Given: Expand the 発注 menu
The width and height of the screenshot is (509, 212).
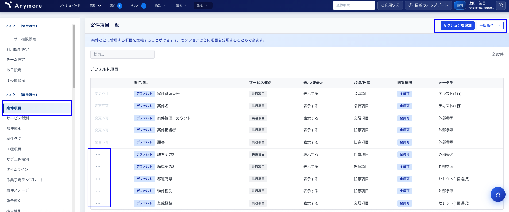Looking at the screenshot, I should pos(161,6).
